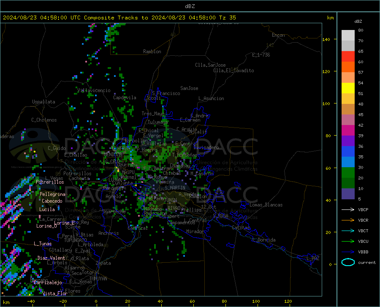380x307 pixels.
Task: Select the 20 dBZ dark green swatch
Action: click(348, 183)
